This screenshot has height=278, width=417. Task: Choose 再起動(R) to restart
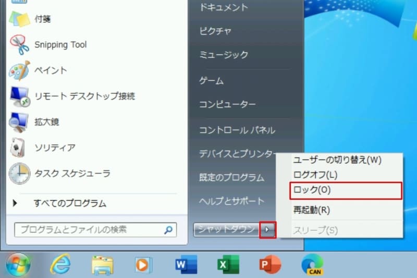(x=311, y=210)
